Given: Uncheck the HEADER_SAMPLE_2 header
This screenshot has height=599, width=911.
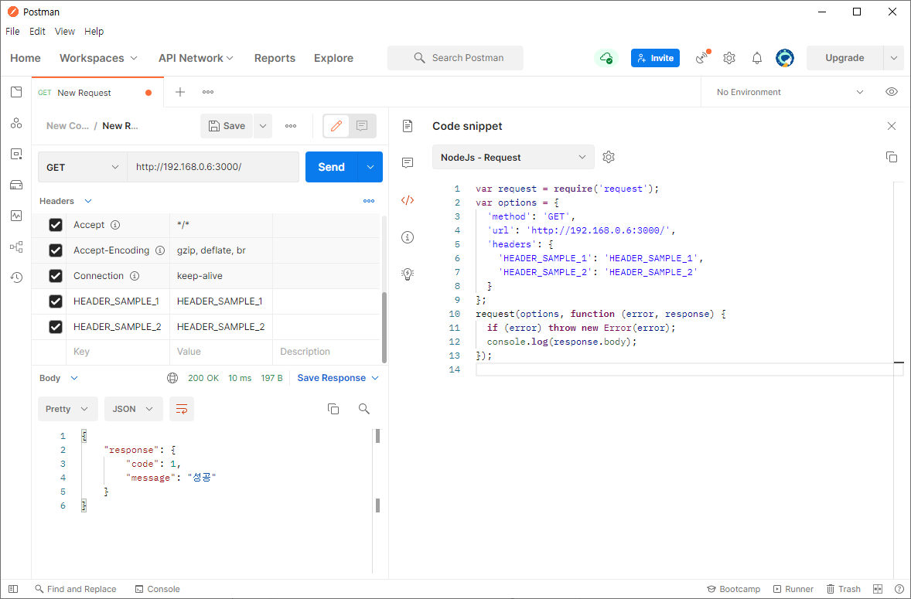Looking at the screenshot, I should coord(56,327).
